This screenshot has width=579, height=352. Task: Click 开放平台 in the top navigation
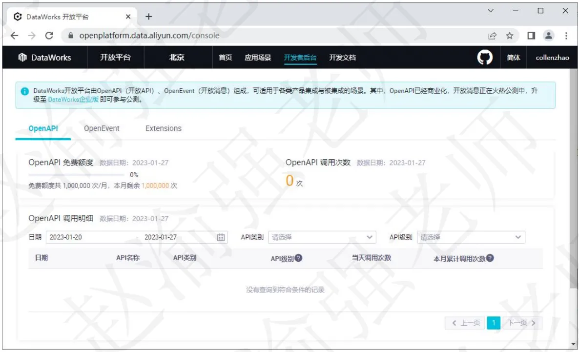click(x=115, y=57)
